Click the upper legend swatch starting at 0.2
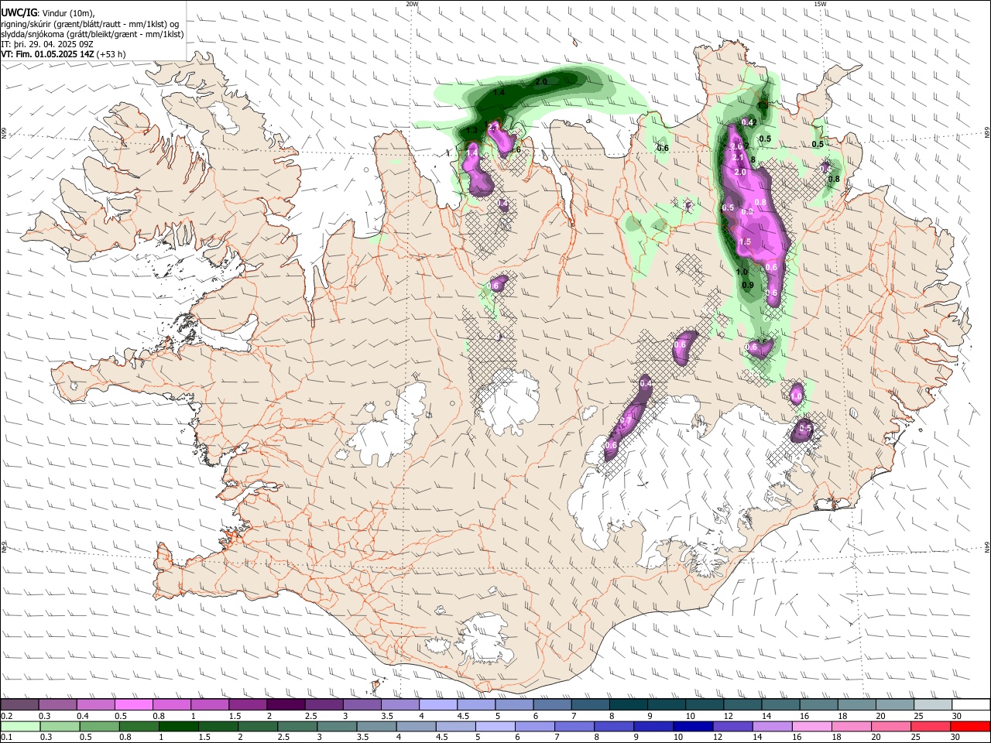Image resolution: width=991 pixels, height=743 pixels. click(19, 704)
